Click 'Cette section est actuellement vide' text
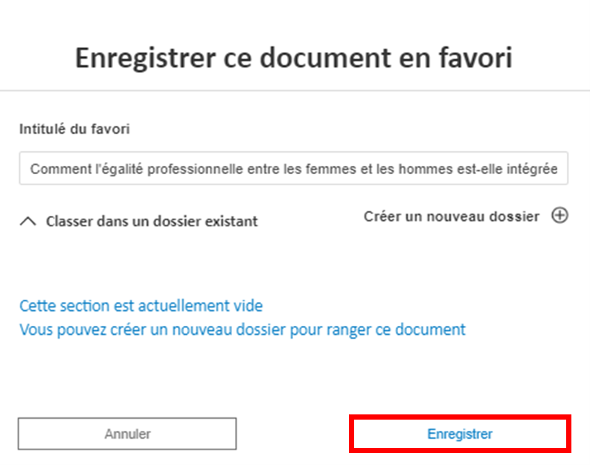The height and width of the screenshot is (465, 590). tap(141, 306)
